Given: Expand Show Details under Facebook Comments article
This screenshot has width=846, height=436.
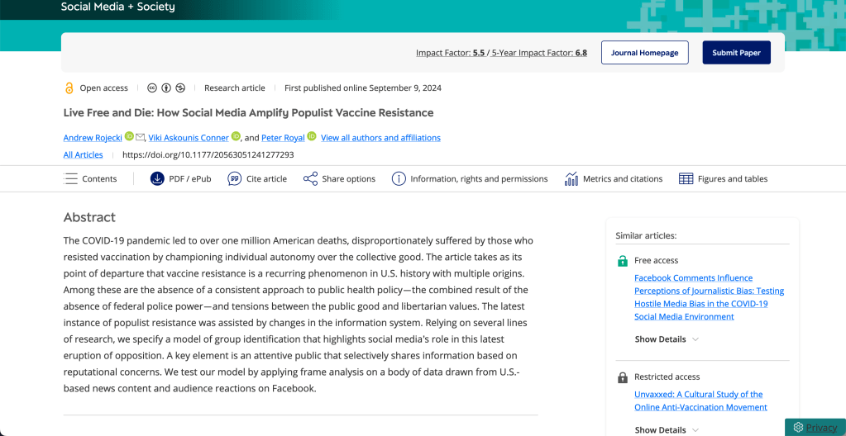Looking at the screenshot, I should (x=667, y=339).
